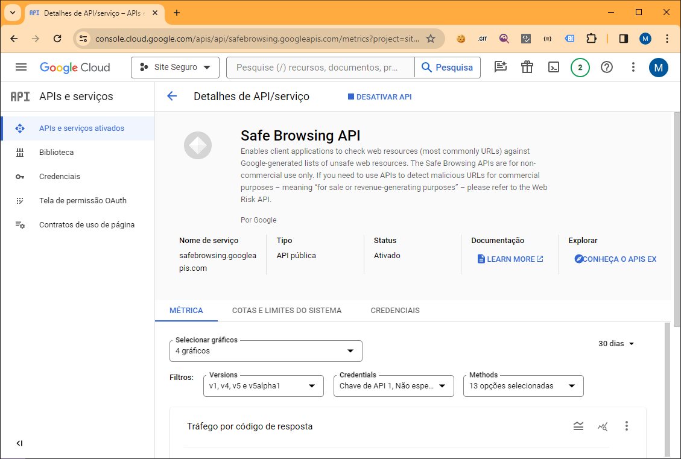Open legend toggle icon on Tráfego chart

click(x=578, y=426)
